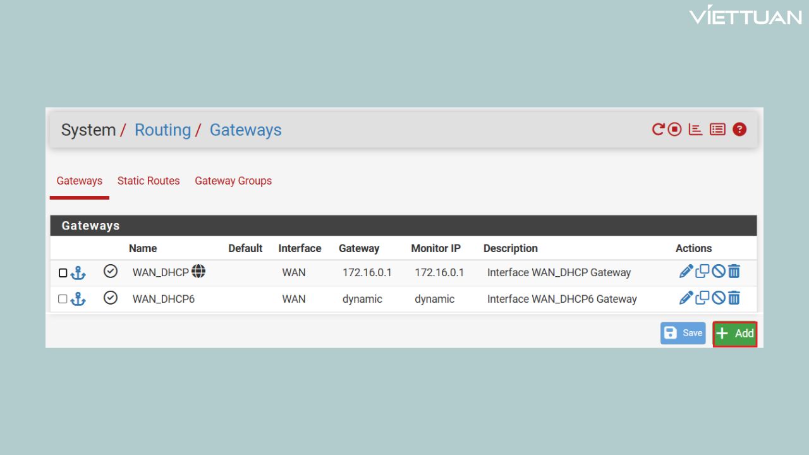Click the anchor icon beside WAN_DHCP
The width and height of the screenshot is (809, 455).
[77, 272]
